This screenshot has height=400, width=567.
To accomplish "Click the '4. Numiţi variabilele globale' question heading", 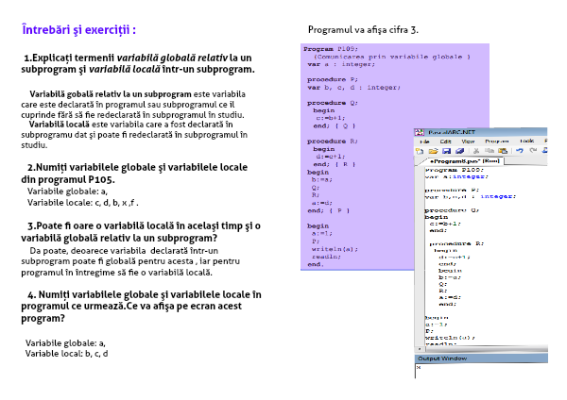I will [141, 307].
